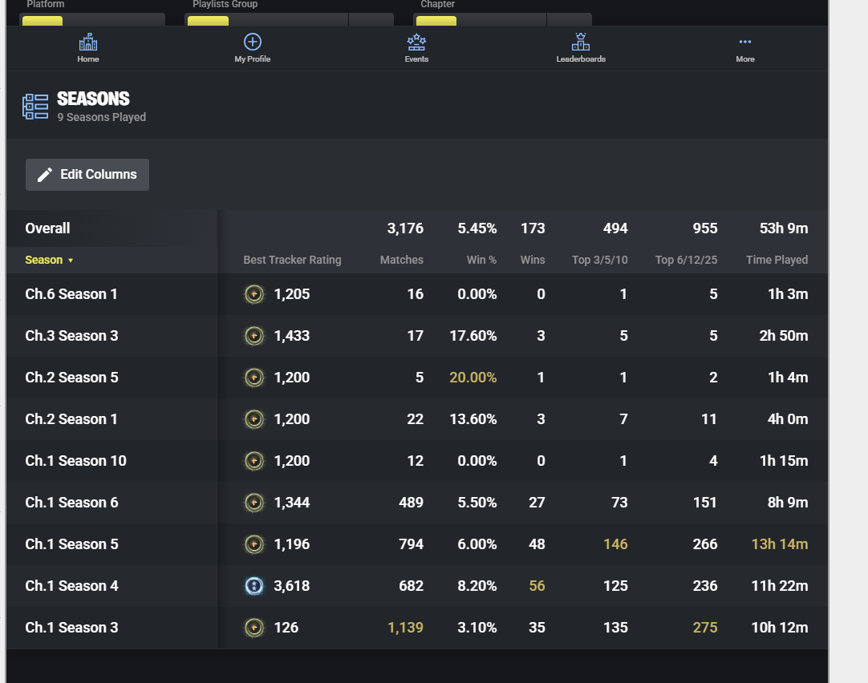Screen dimensions: 868x683
Task: Go to Home label in navigation
Action: (x=88, y=59)
